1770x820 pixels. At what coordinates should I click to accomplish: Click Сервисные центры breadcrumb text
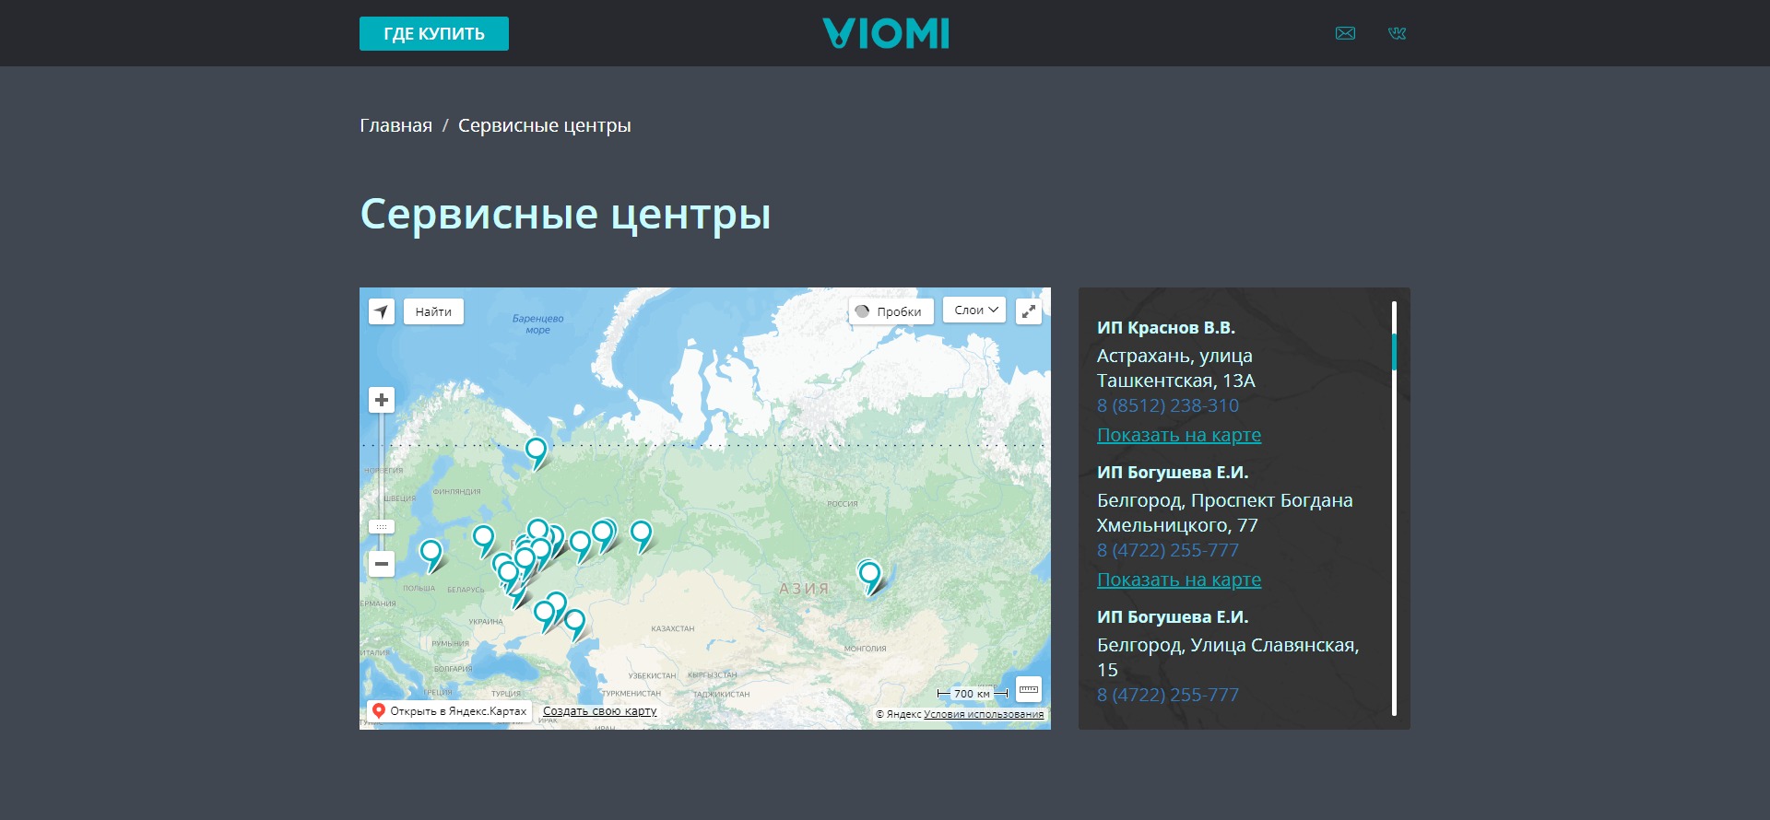pyautogui.click(x=545, y=125)
